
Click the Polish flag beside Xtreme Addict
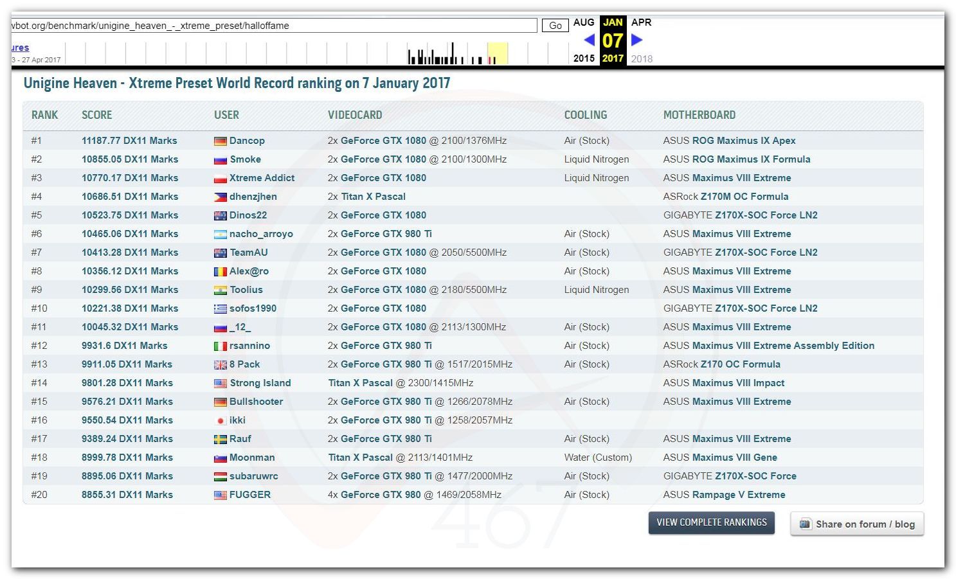(x=220, y=179)
